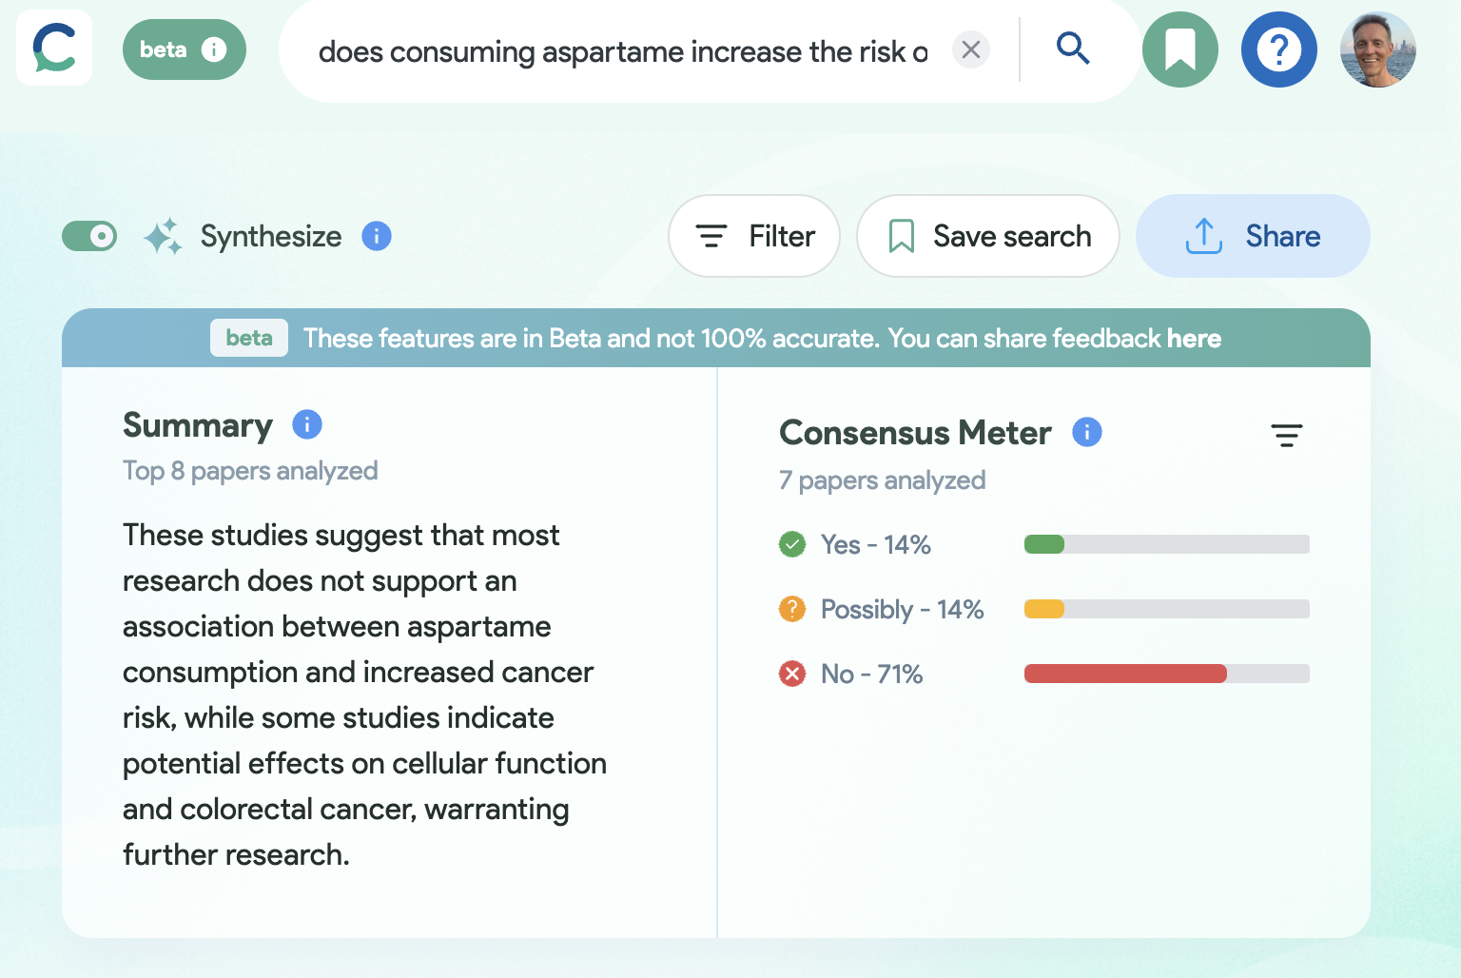Run search with magnifying glass icon
The width and height of the screenshot is (1461, 978).
pos(1073,48)
